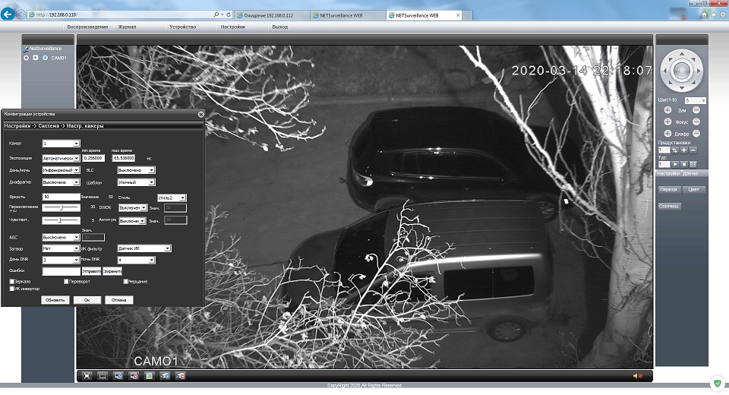The width and height of the screenshot is (729, 395).
Task: Enable the Переворот checkbox
Action: (67, 281)
